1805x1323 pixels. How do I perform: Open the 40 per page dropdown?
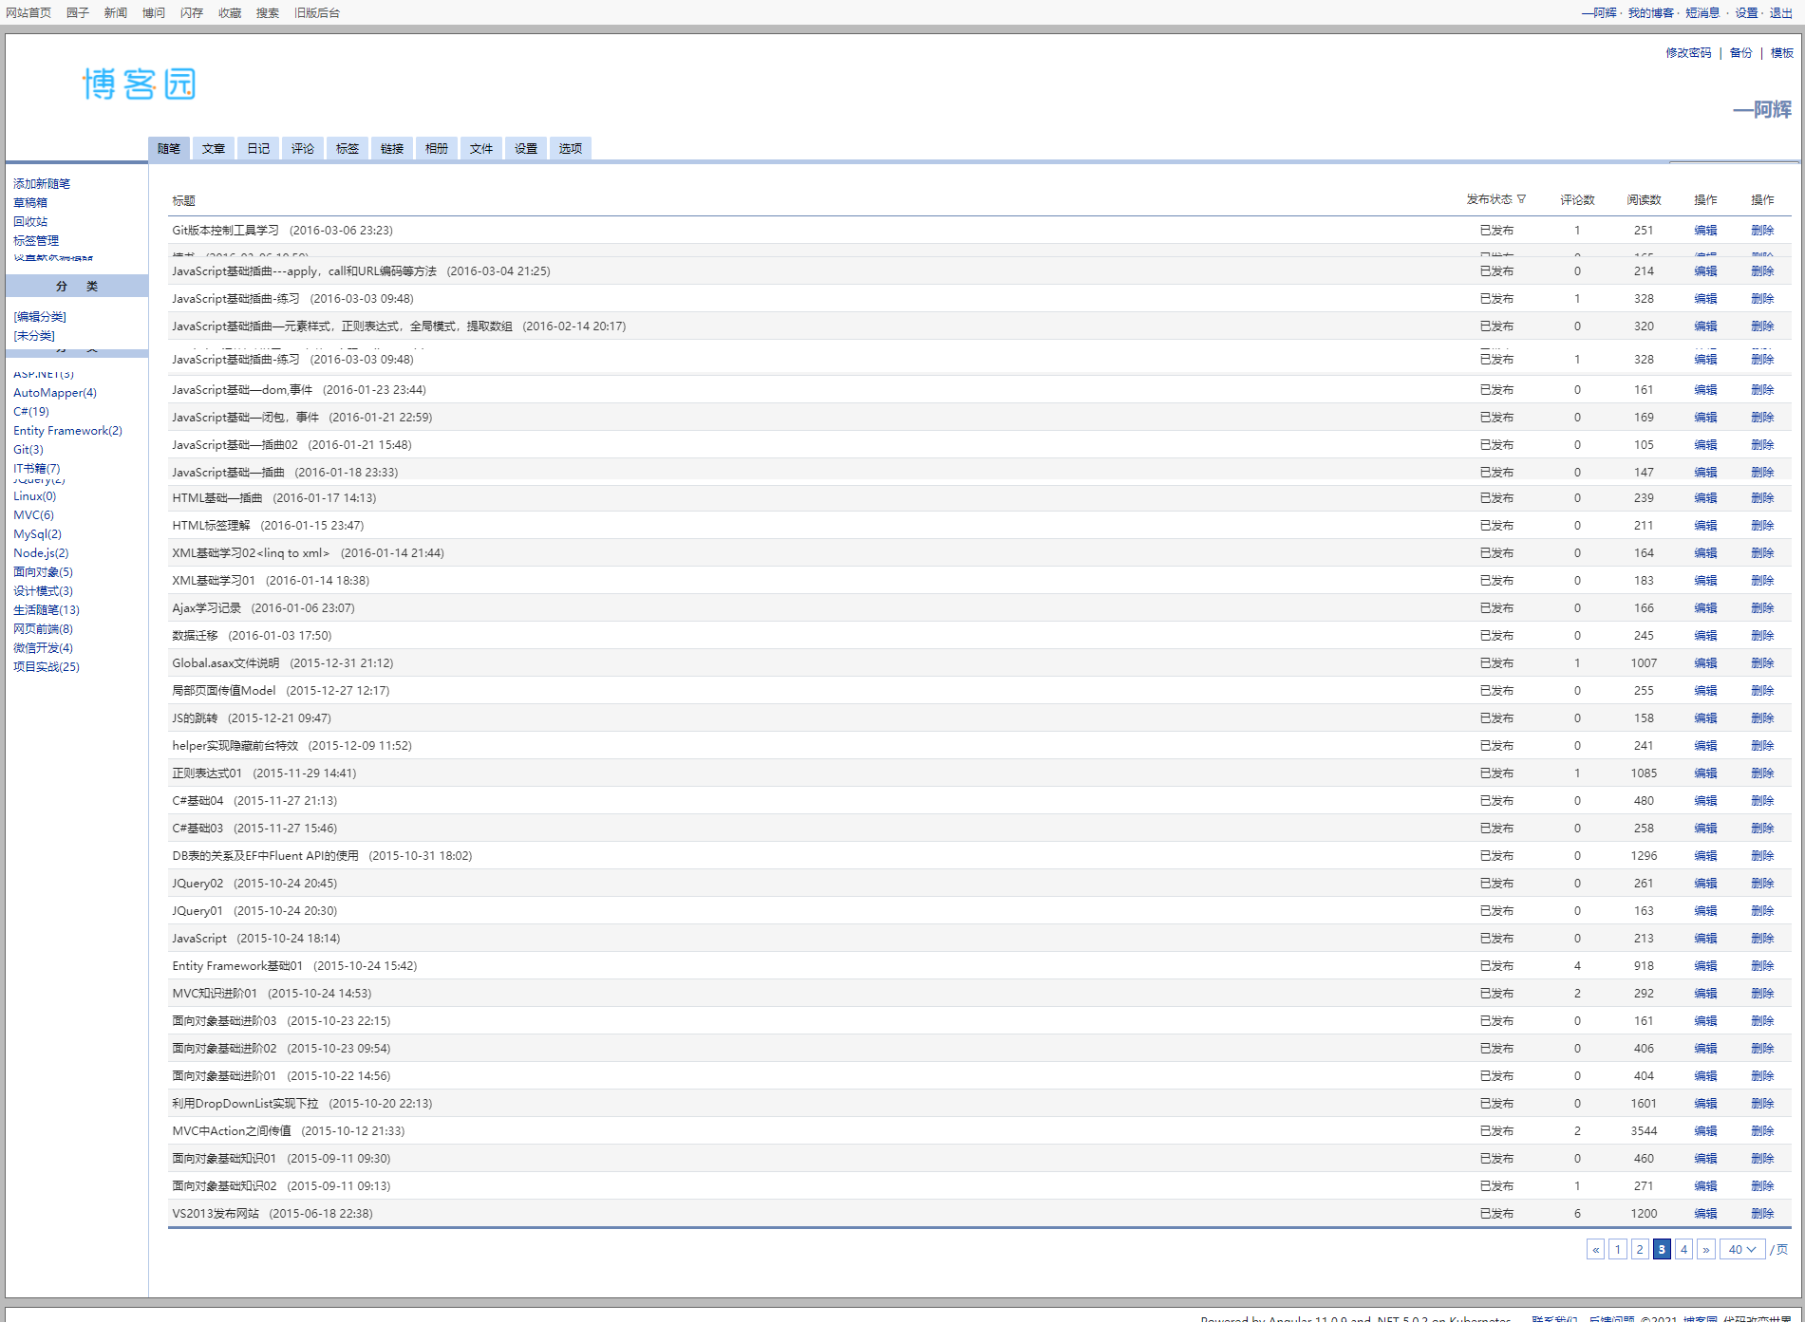click(x=1742, y=1249)
